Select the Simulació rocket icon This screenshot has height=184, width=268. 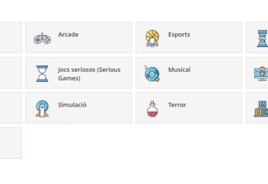pyautogui.click(x=42, y=109)
